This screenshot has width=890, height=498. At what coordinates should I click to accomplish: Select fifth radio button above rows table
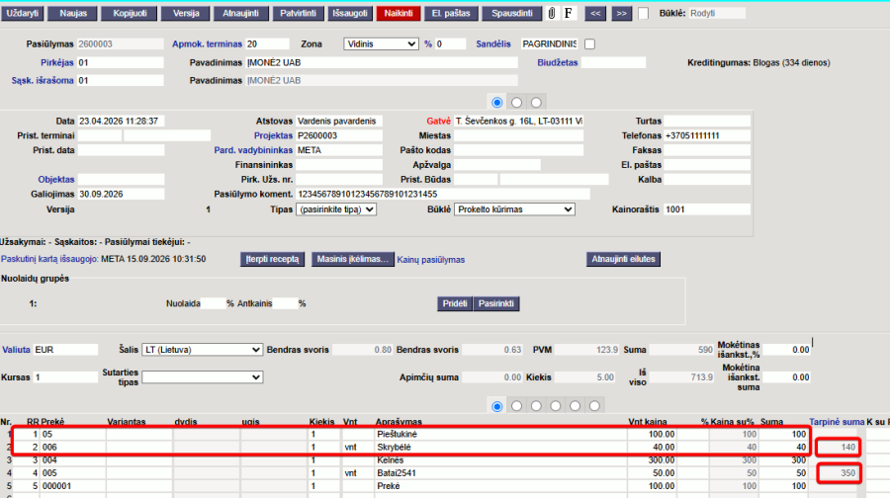(x=575, y=406)
